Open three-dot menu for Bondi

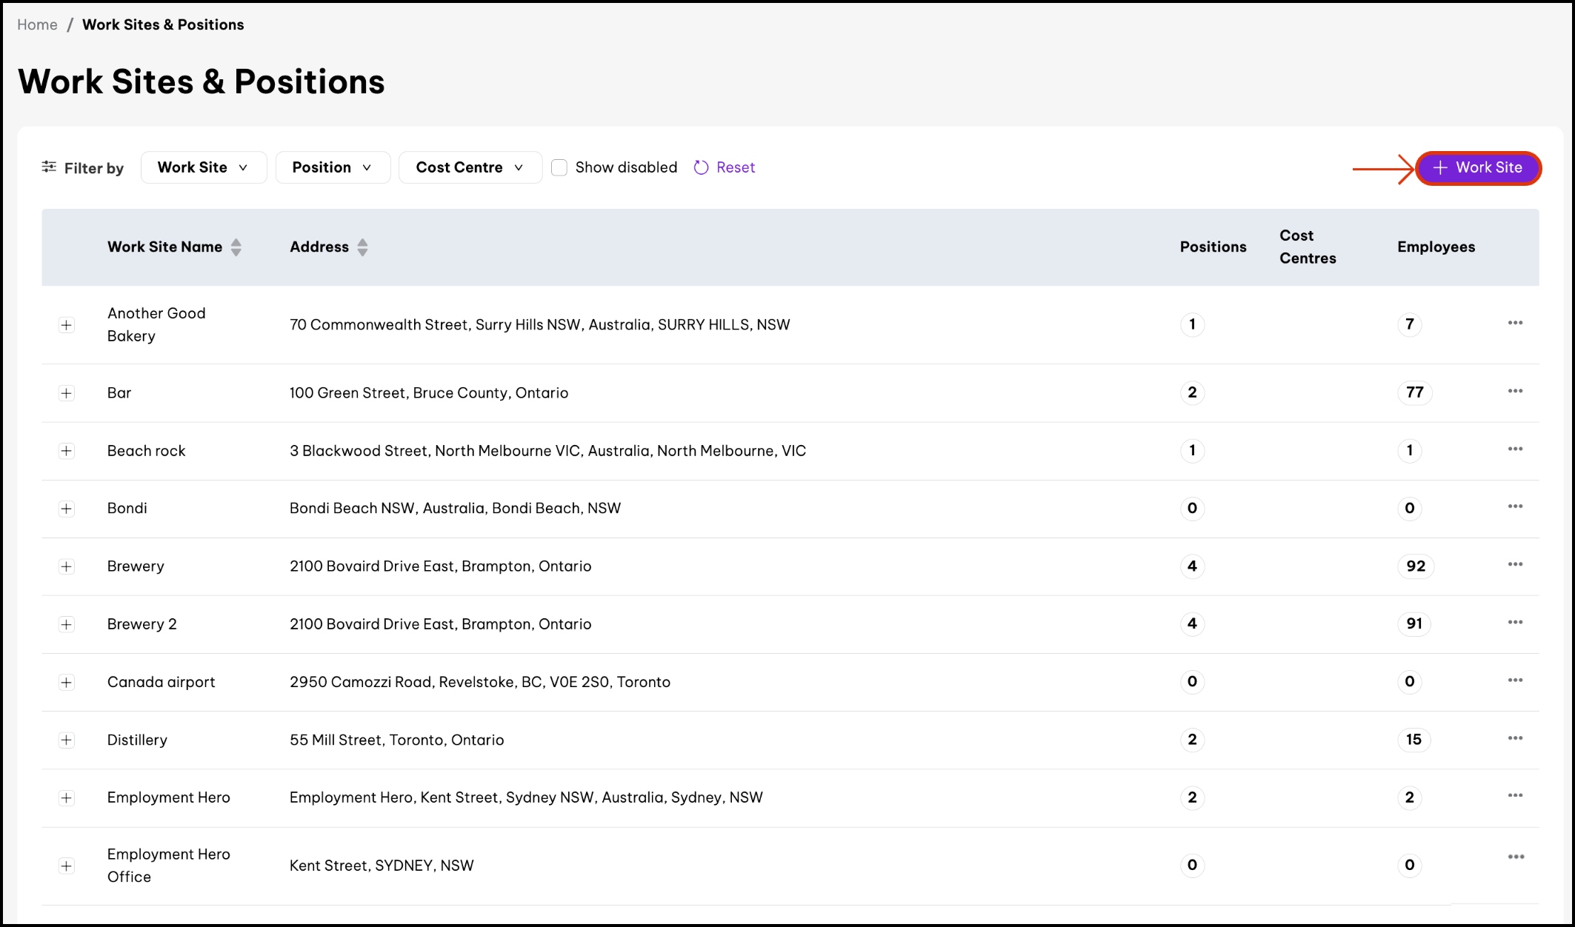click(1515, 507)
